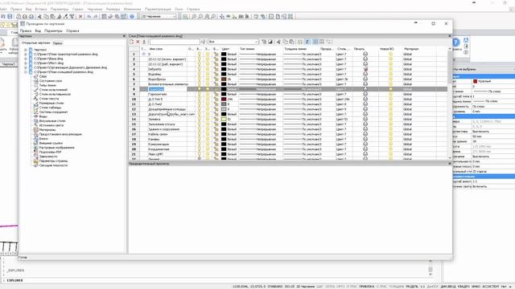Screen dimensions: 515x289
Task: Select Секущие плоскости in the tree
Action: [x=54, y=165]
